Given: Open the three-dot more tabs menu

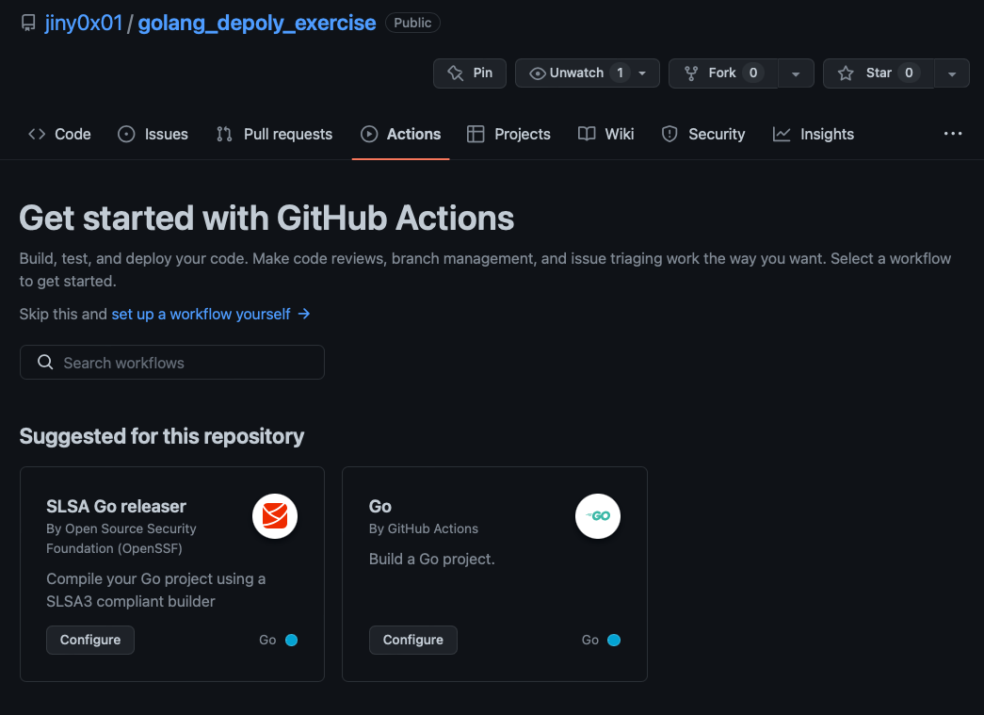Looking at the screenshot, I should pos(953,134).
